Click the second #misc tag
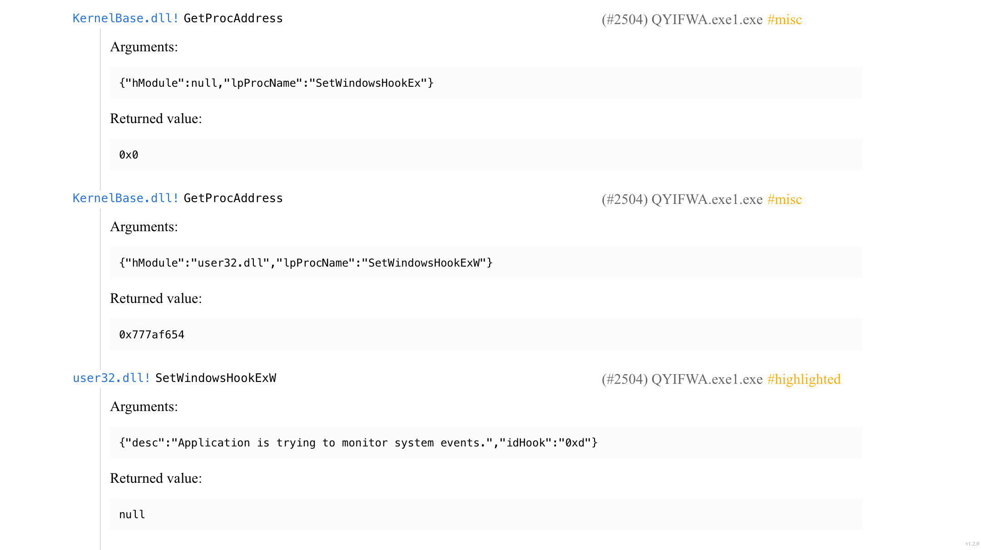The image size is (981, 550). [x=784, y=199]
